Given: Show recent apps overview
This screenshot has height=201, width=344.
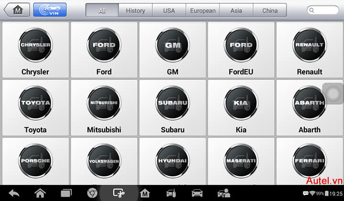Looking at the screenshot, I should pyautogui.click(x=66, y=193).
